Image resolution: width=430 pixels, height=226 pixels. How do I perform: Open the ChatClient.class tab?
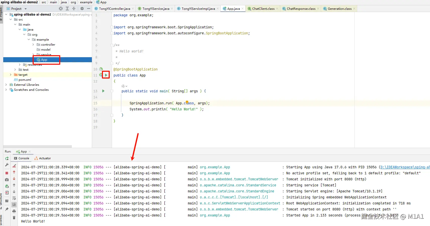pos(263,9)
